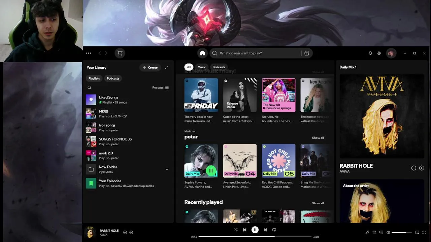
Task: Open the user profile avatar
Action: [x=391, y=53]
